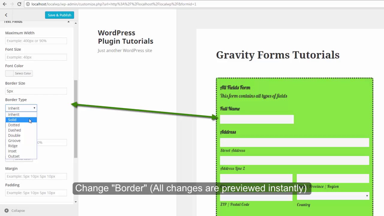Collapse the customizer sidebar
The image size is (384, 216).
15,211
